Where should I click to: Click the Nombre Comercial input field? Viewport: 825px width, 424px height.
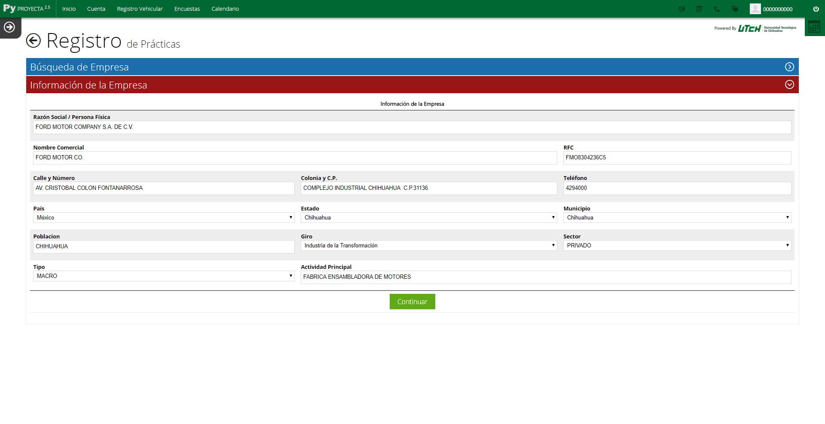point(295,158)
